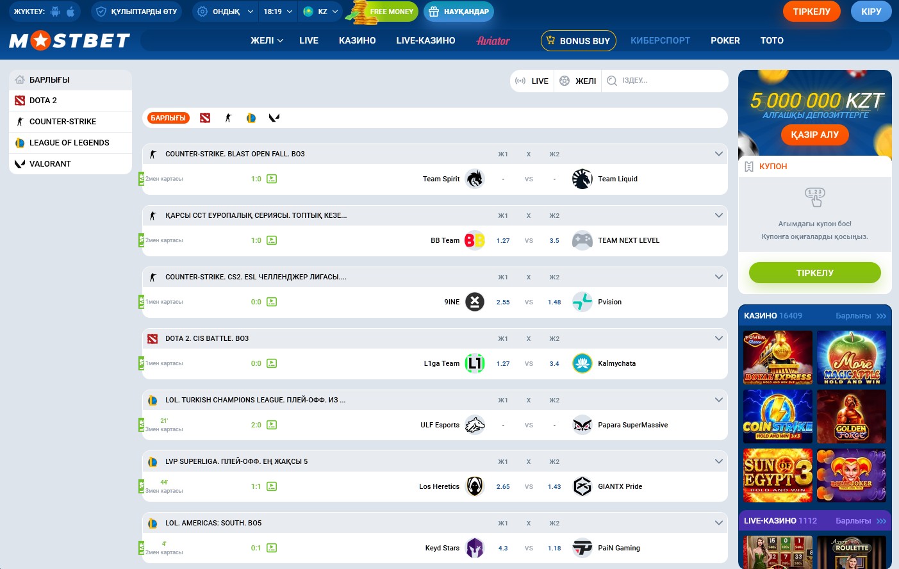
Task: Open Aviator game from navigation
Action: coord(493,40)
